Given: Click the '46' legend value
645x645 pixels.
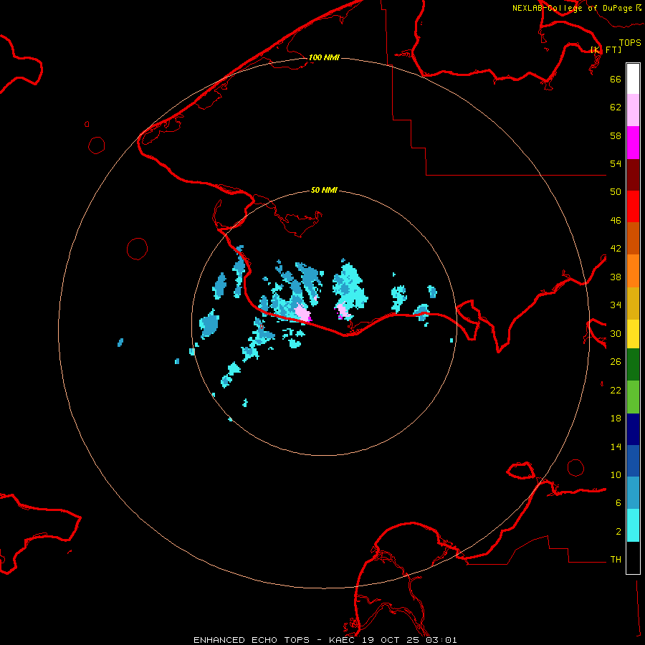Looking at the screenshot, I should tap(616, 221).
